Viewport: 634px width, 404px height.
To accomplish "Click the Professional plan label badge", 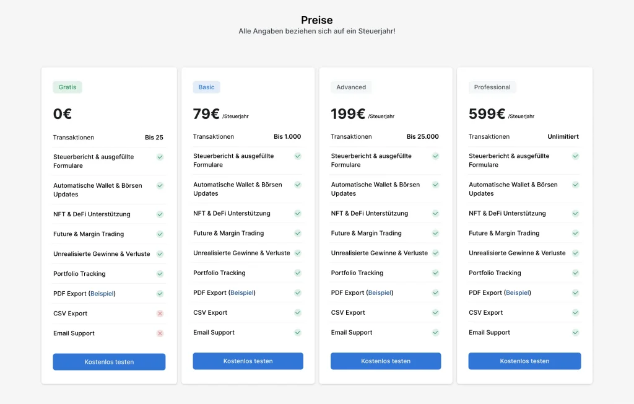I will click(x=492, y=87).
